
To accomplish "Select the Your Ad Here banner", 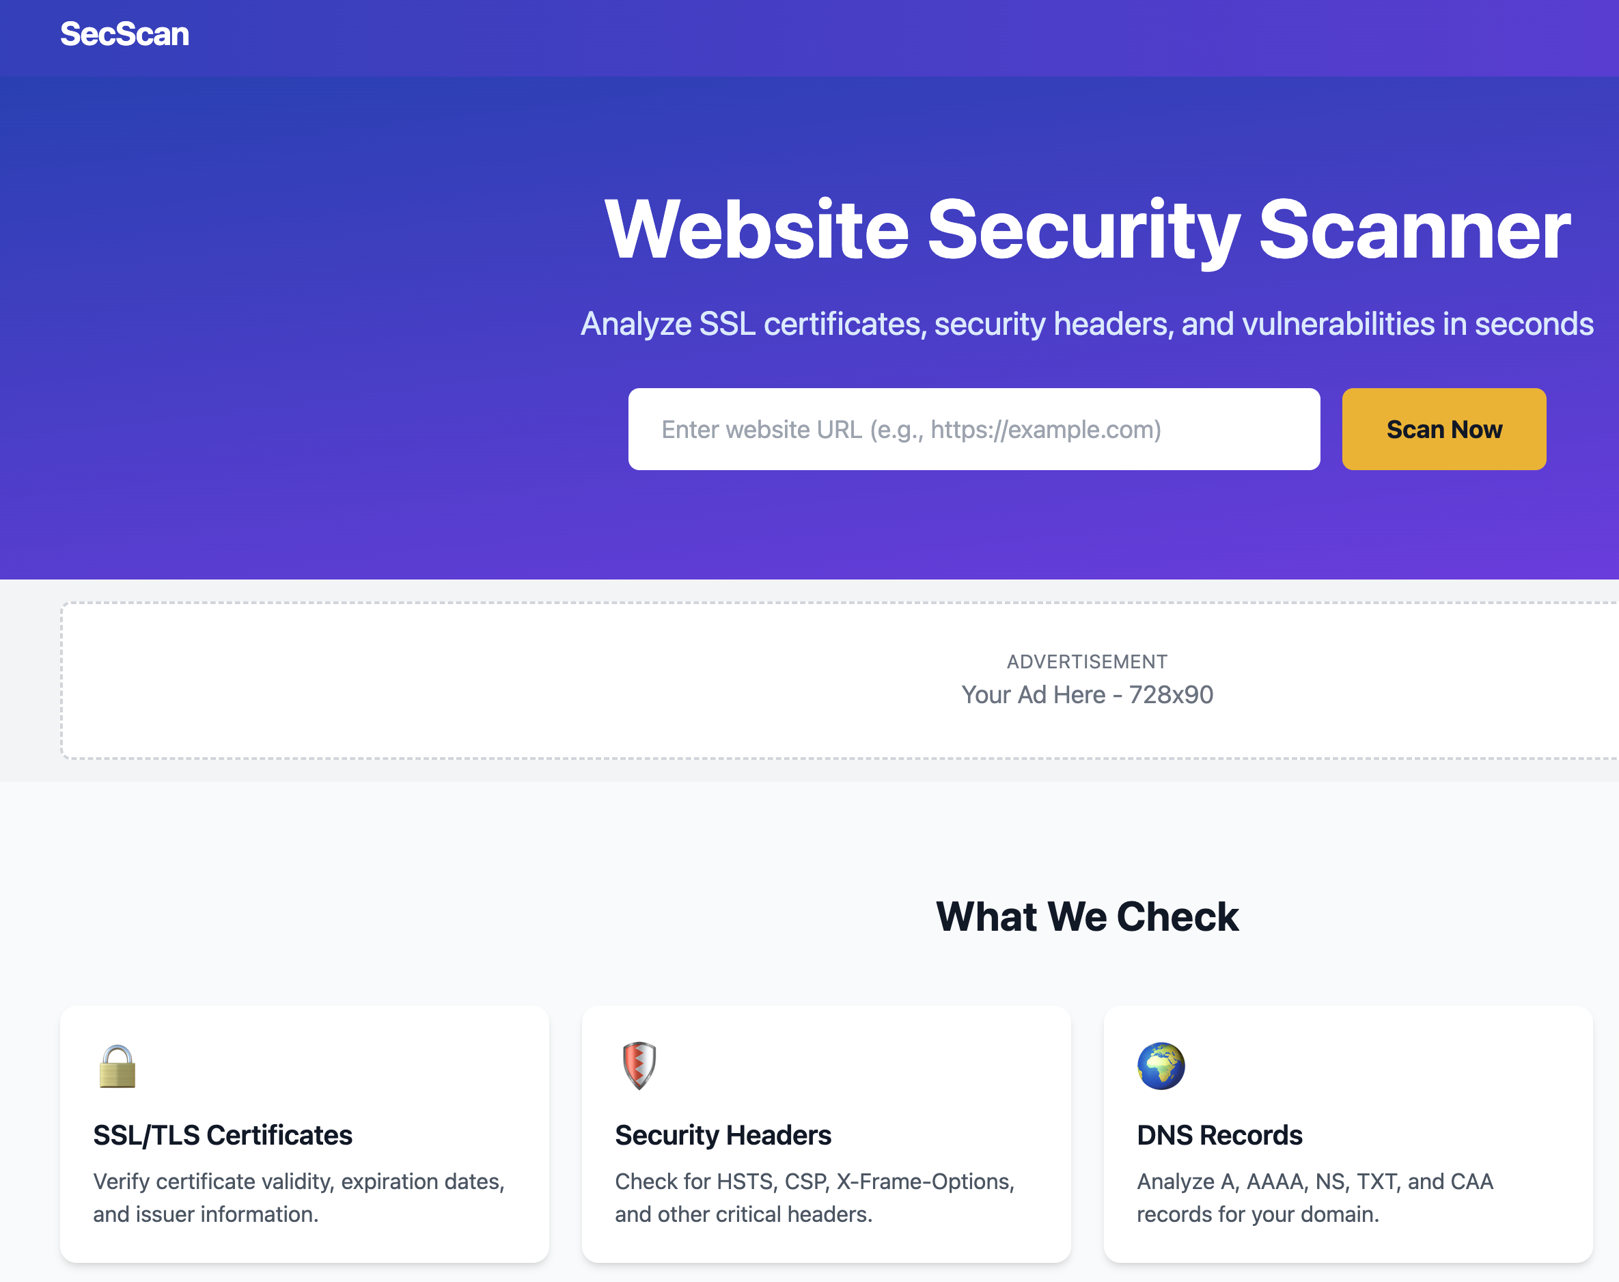I will 1088,694.
